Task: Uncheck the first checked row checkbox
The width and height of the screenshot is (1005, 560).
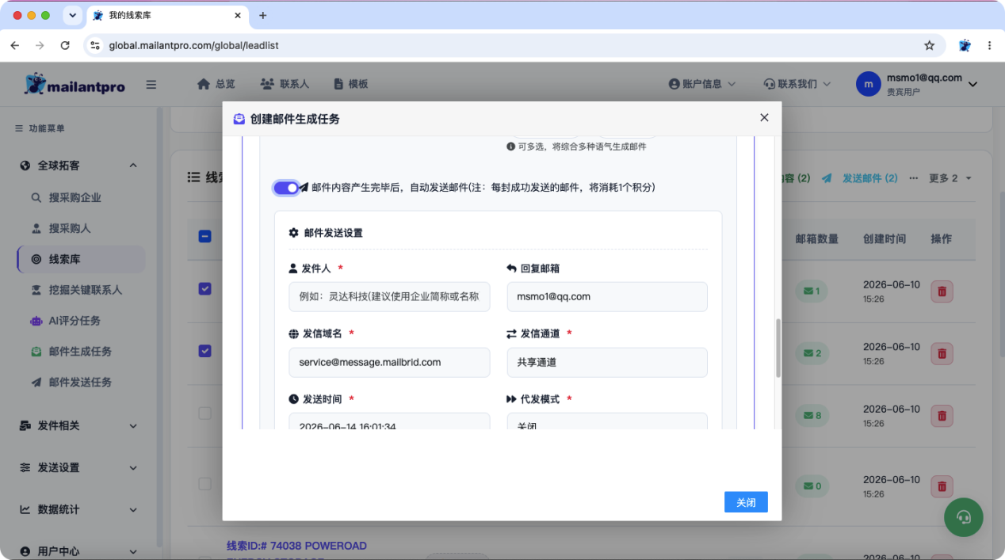Action: 204,289
